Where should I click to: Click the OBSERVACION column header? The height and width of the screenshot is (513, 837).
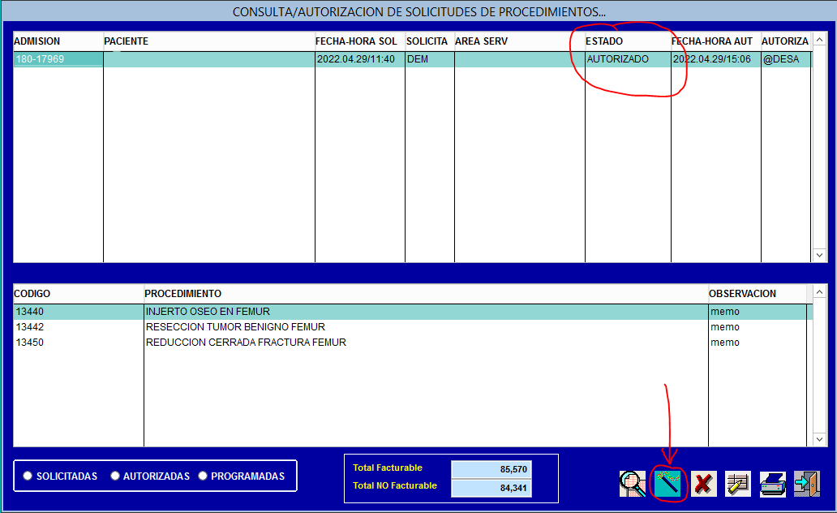coord(758,293)
